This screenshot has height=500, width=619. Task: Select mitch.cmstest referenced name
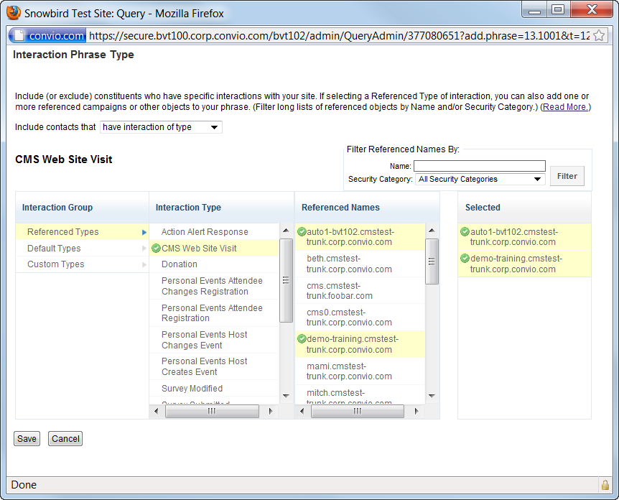[360, 394]
